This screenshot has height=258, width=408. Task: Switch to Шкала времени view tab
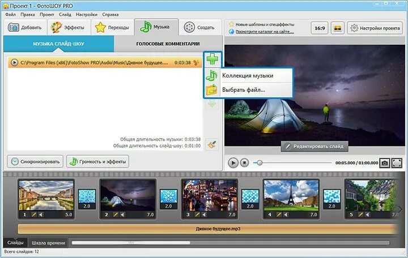tap(48, 243)
